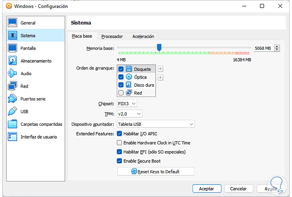
Task: Switch to the Aceleración tab
Action: click(143, 36)
